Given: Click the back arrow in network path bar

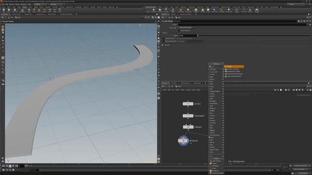Looking at the screenshot, I should 163,87.
